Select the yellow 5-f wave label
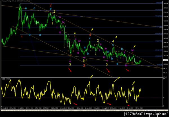 (84, 61)
